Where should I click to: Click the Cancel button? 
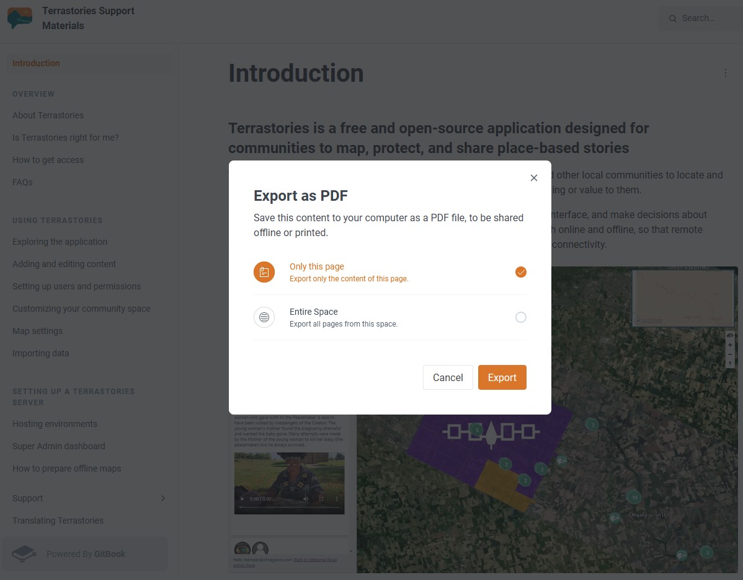[448, 377]
